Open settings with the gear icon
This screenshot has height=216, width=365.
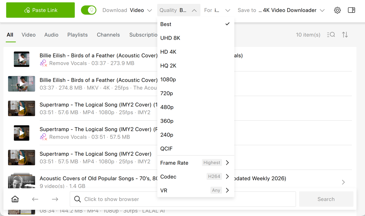click(x=337, y=10)
